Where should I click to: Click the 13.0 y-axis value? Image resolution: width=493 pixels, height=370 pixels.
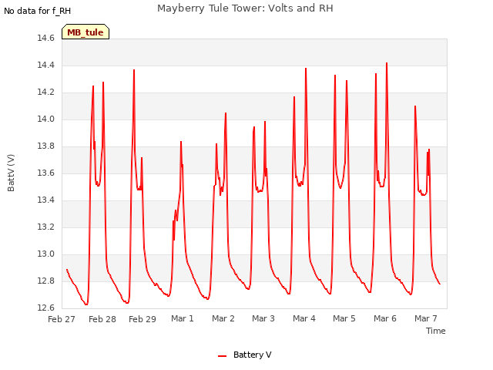pos(46,254)
